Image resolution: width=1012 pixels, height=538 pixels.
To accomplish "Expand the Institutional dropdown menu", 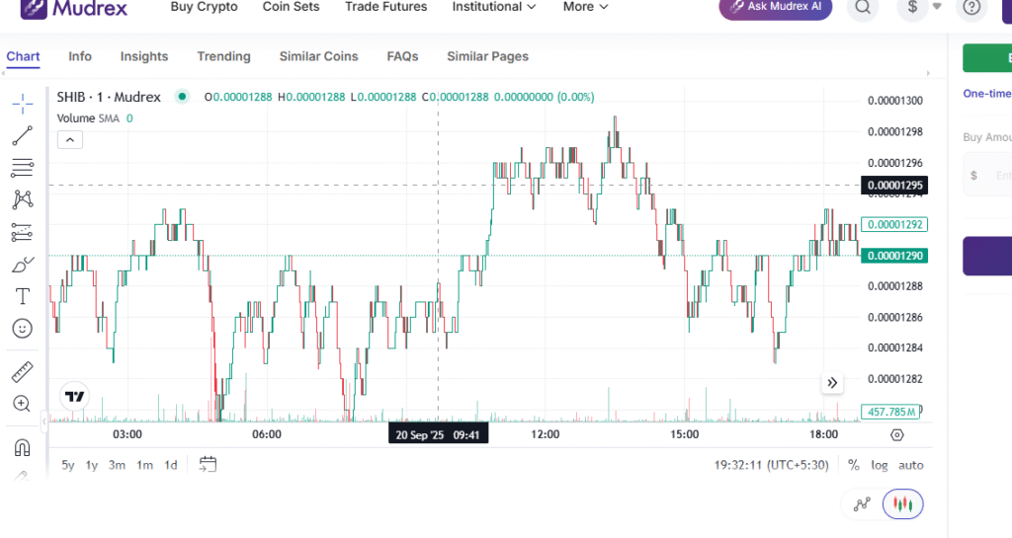I will tap(493, 7).
